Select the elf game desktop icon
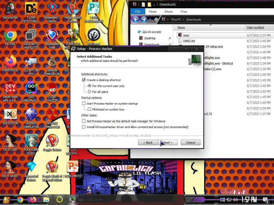The height and width of the screenshot is (205, 274). [31, 145]
